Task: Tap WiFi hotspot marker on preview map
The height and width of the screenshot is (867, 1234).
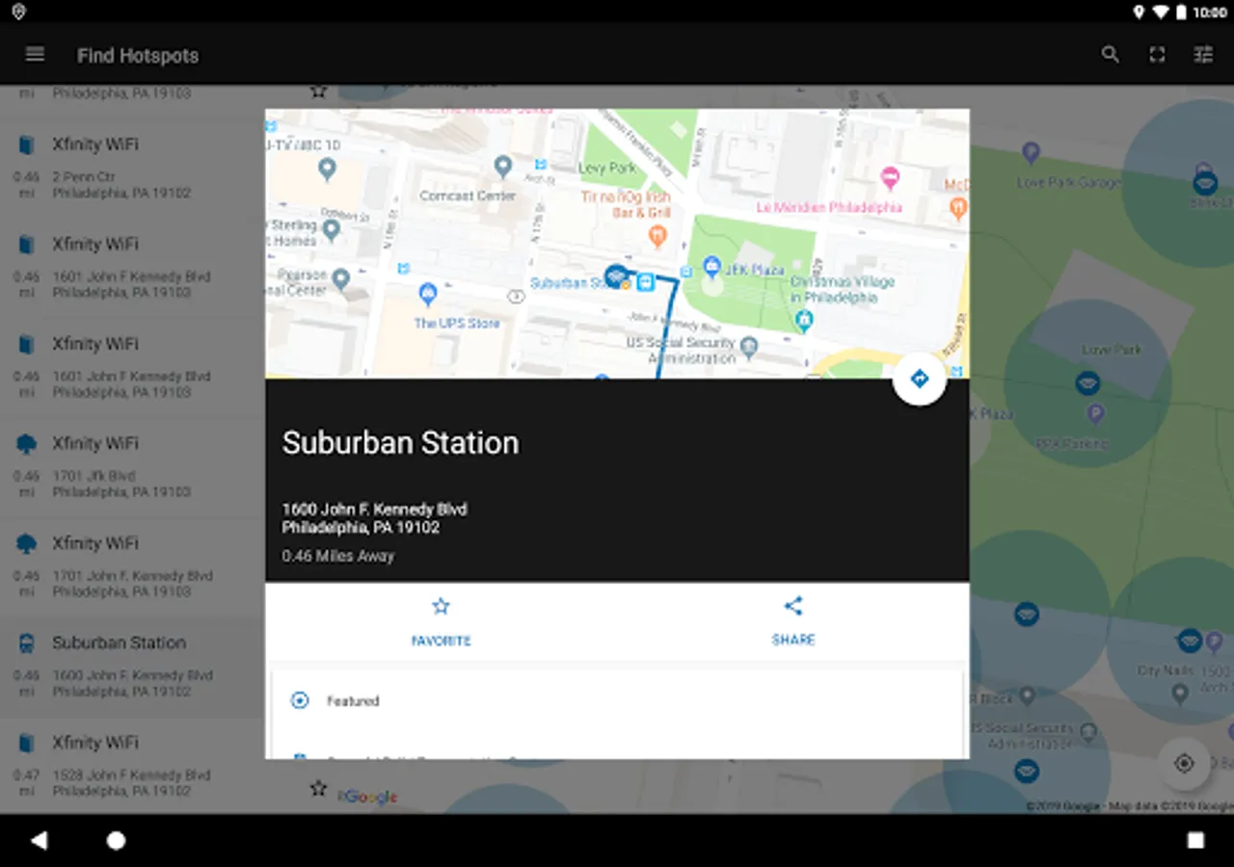Action: click(x=615, y=275)
